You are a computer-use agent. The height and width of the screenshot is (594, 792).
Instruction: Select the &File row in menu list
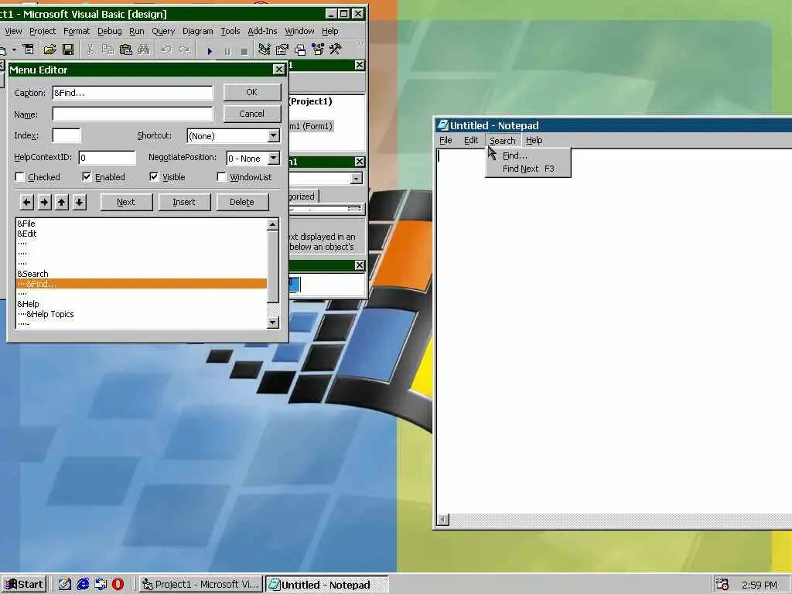pos(142,224)
